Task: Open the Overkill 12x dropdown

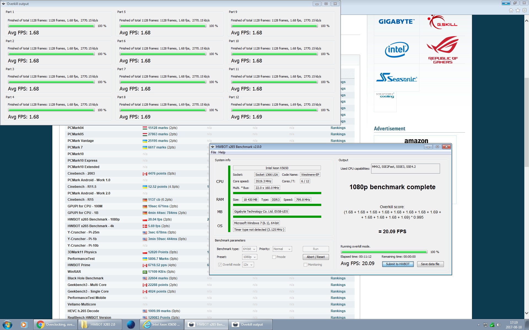Action: click(248, 265)
